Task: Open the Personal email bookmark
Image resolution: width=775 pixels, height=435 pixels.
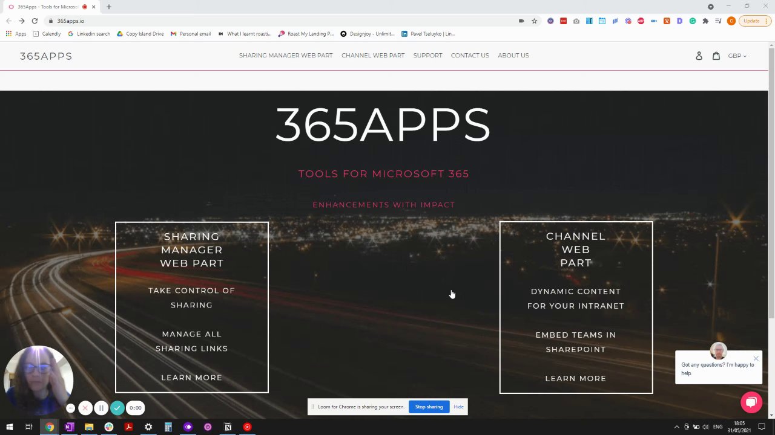Action: (191, 34)
